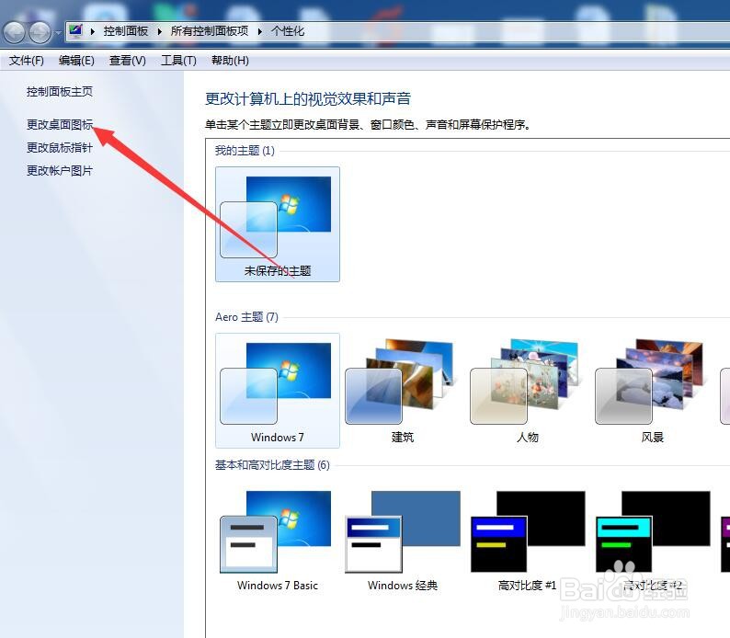Image resolution: width=730 pixels, height=638 pixels.
Task: Open 更改鼠标指针 link
Action: tap(60, 147)
